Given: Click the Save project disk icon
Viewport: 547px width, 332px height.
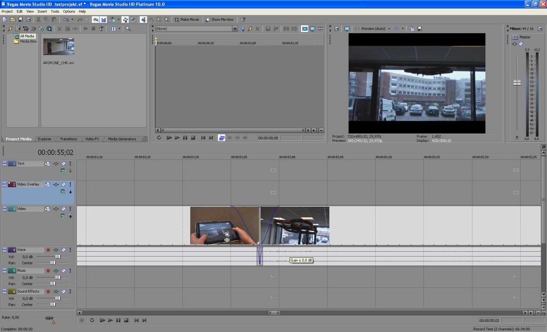Looking at the screenshot, I should [20, 20].
